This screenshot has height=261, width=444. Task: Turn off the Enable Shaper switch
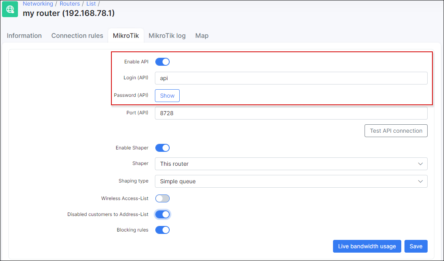(163, 148)
